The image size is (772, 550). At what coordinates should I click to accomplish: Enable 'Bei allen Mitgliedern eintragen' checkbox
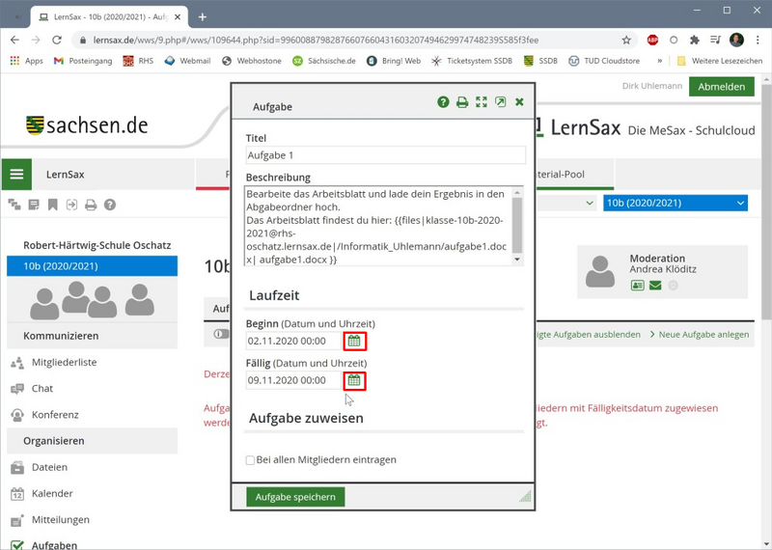click(x=251, y=460)
